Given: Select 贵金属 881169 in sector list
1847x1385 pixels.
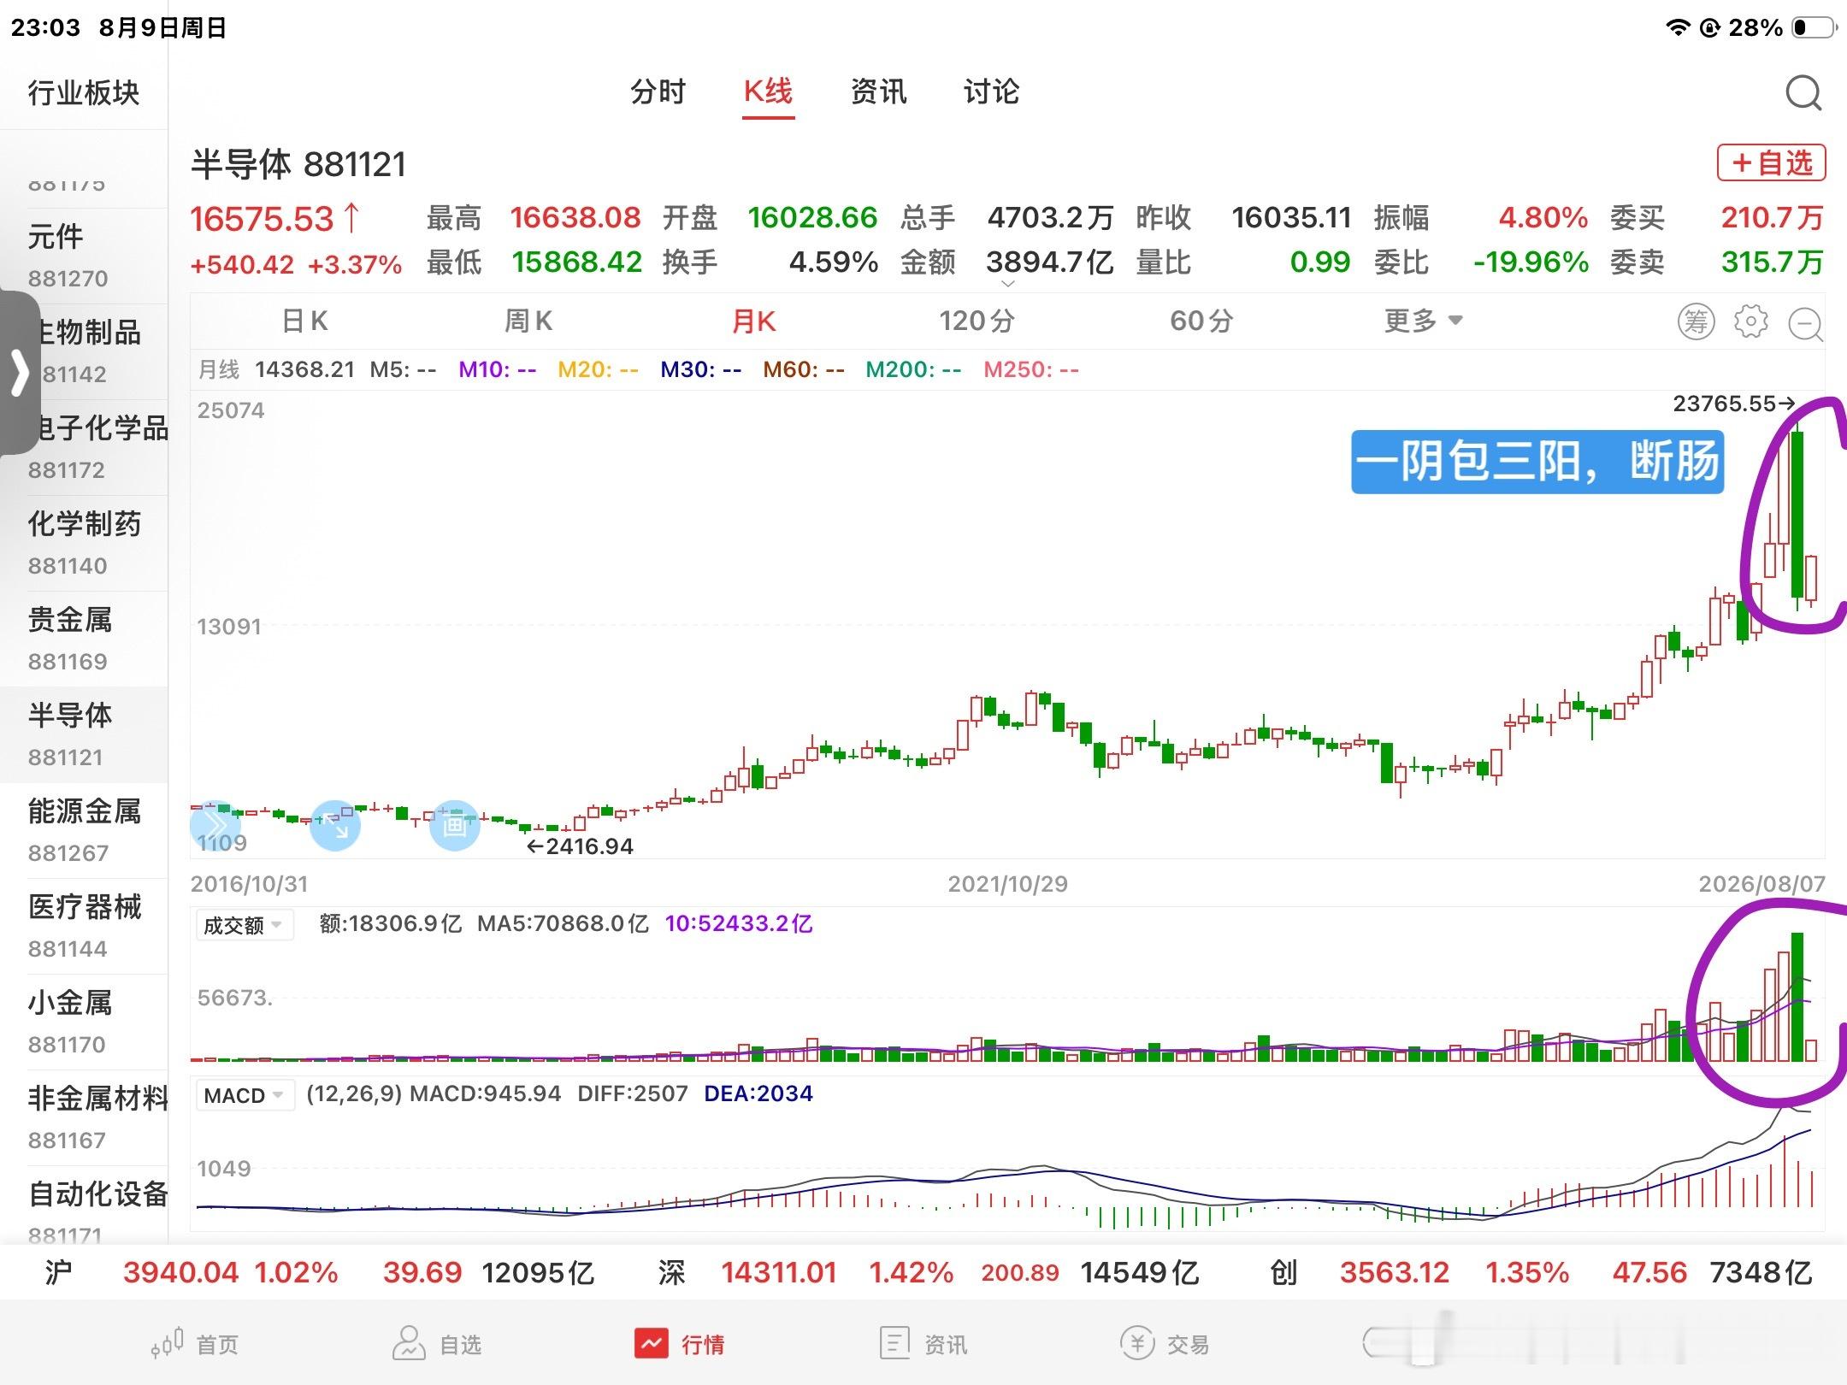Looking at the screenshot, I should pos(84,639).
